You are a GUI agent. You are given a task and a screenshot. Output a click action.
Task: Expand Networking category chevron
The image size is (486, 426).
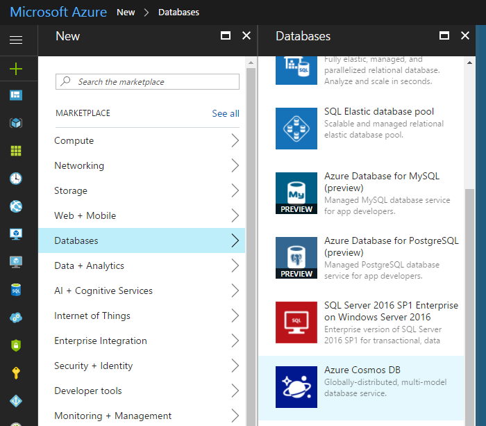pos(235,165)
